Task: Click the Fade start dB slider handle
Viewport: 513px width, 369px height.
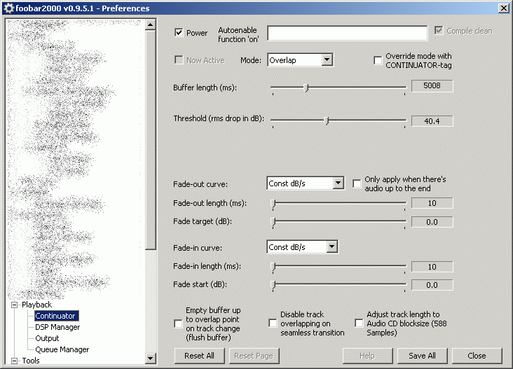Action: click(x=273, y=285)
